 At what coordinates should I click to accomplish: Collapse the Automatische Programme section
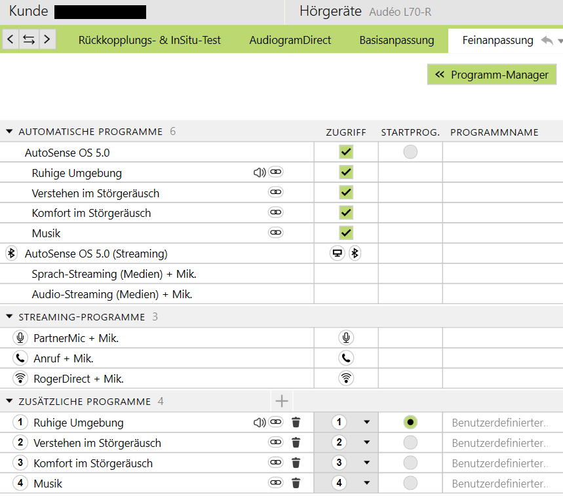[x=9, y=132]
